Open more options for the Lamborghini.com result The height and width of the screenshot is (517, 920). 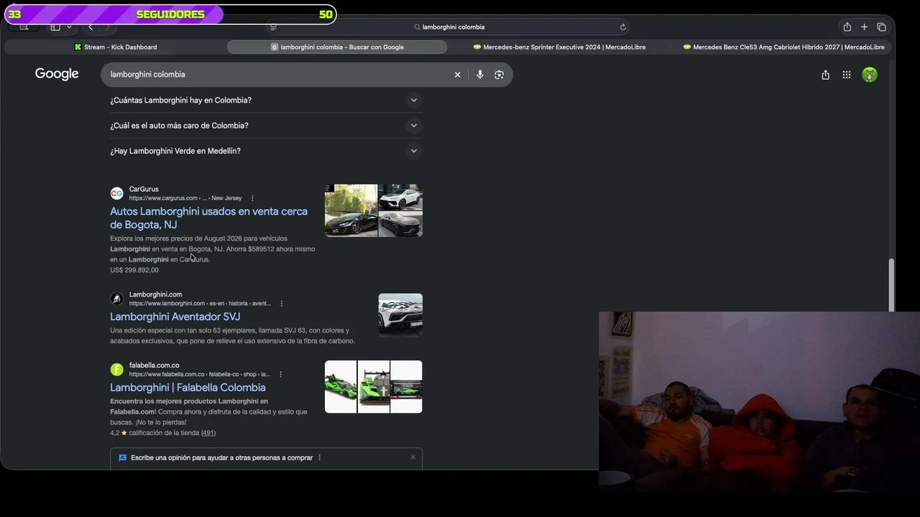(281, 304)
